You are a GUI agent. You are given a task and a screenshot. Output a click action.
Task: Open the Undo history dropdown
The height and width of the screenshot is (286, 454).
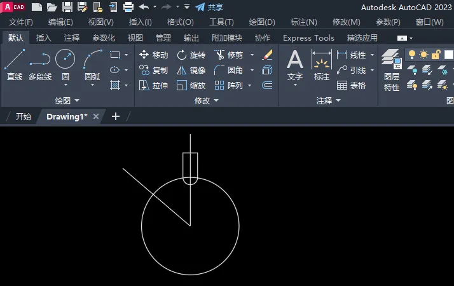click(x=155, y=6)
